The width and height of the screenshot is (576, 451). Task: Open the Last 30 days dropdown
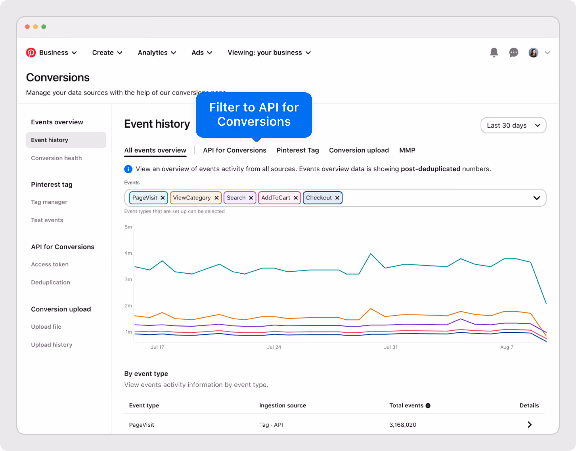point(513,125)
